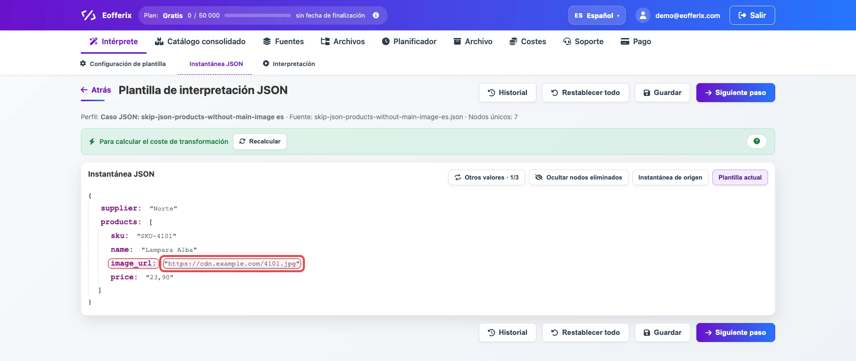Open the Intérprete tab

113,41
